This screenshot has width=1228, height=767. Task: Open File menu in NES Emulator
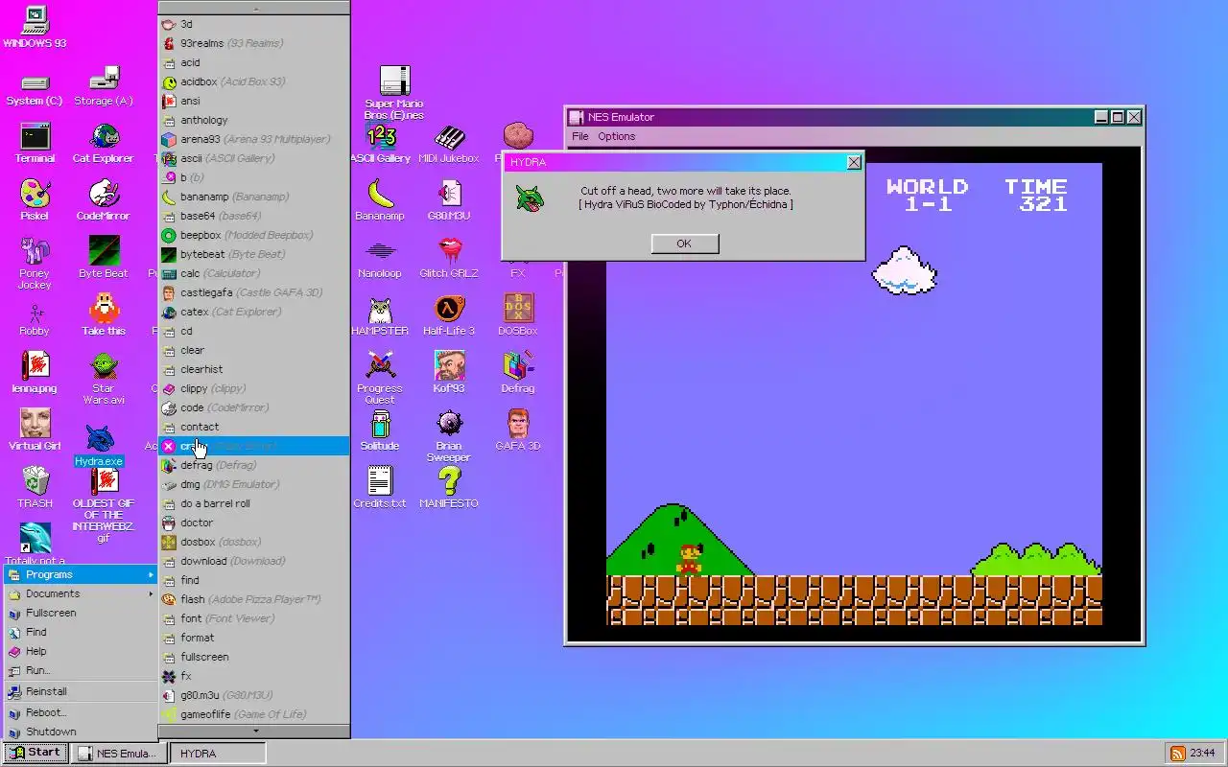point(580,136)
